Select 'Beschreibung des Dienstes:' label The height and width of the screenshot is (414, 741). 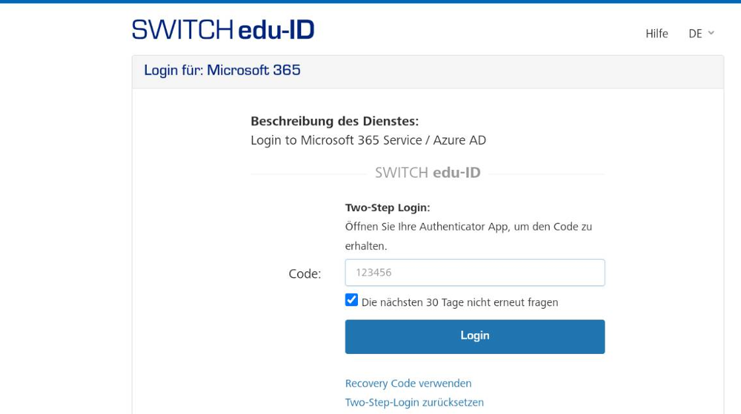pos(335,121)
